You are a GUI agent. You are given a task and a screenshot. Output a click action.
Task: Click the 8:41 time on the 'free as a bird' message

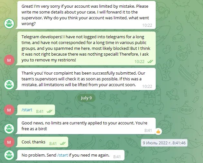pos(148,130)
